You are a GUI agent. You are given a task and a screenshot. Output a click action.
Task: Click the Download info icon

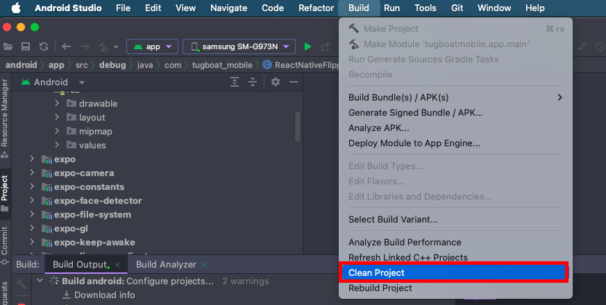(67, 295)
